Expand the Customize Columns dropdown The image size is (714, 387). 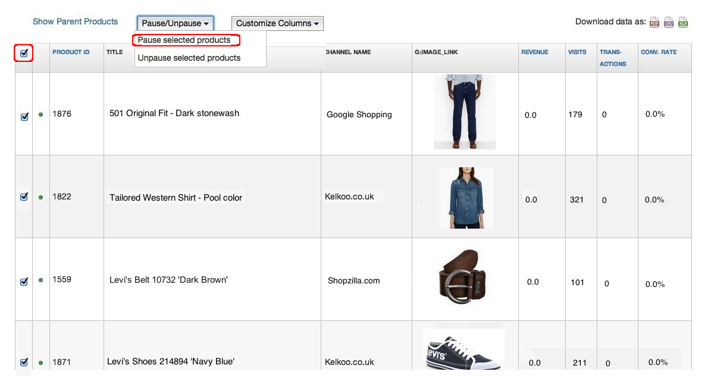click(277, 23)
